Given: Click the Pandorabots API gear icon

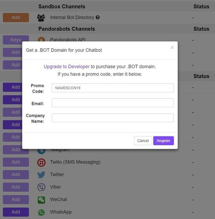Looking at the screenshot, I should coord(41,39).
